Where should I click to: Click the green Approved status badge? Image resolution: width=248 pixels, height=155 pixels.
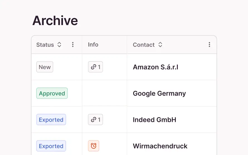(x=52, y=93)
